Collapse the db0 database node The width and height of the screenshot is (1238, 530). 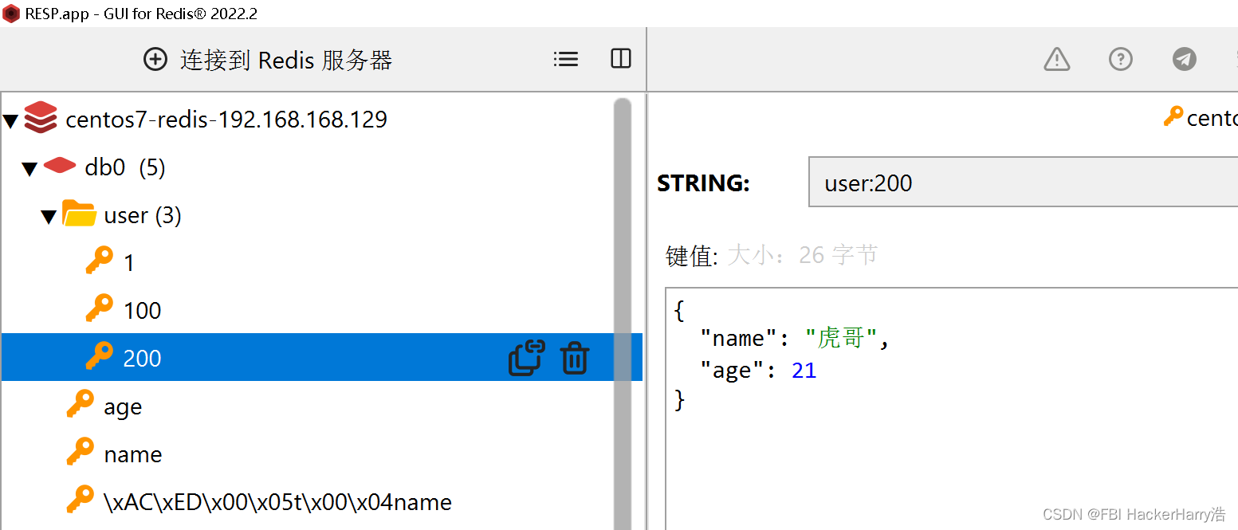pos(29,169)
